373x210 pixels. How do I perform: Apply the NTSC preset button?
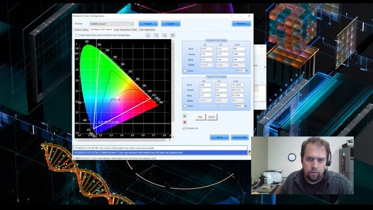click(212, 117)
